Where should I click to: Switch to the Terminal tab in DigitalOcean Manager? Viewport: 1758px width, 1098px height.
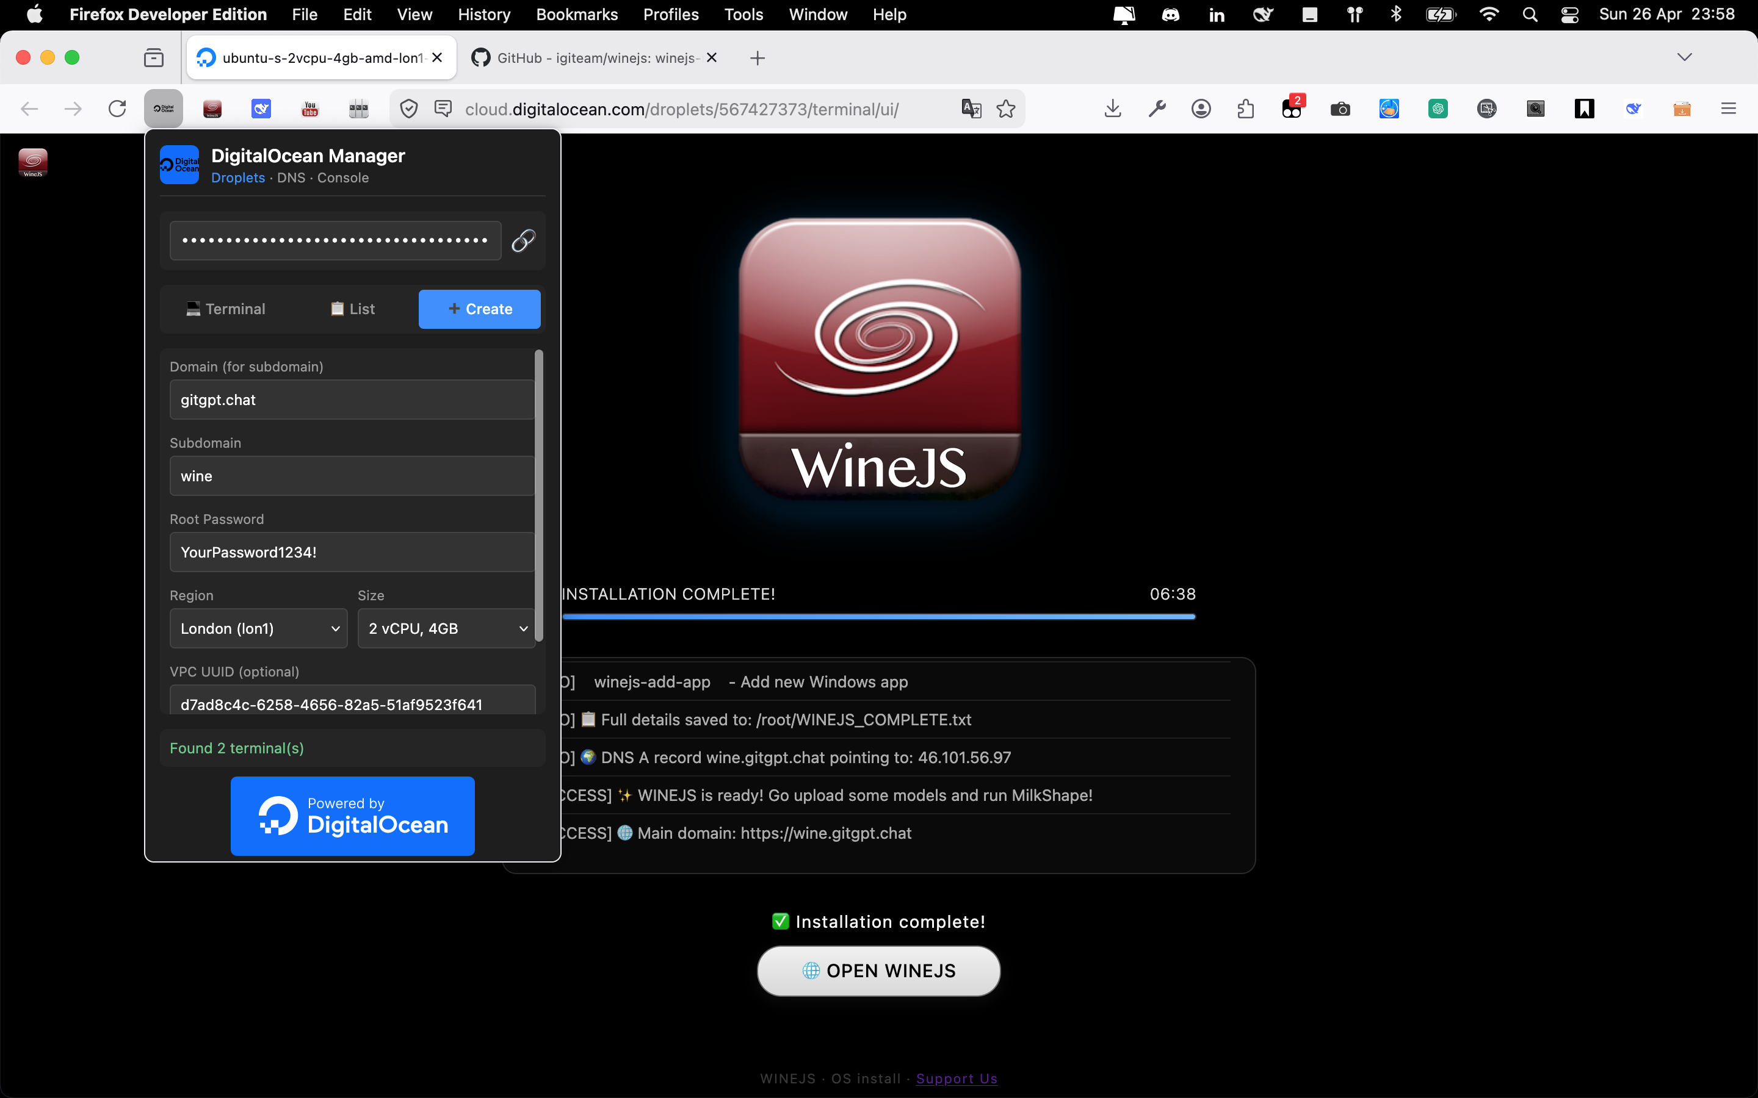pos(226,309)
